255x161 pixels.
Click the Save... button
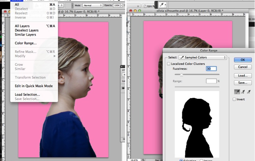pos(243,83)
